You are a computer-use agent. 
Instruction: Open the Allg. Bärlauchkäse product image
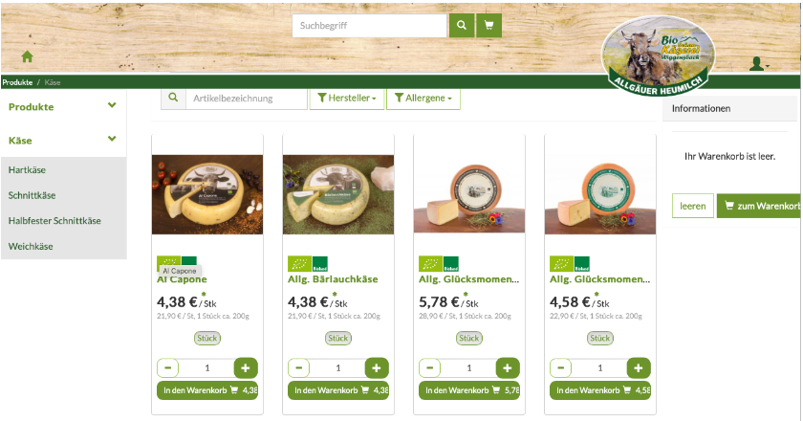(x=338, y=194)
